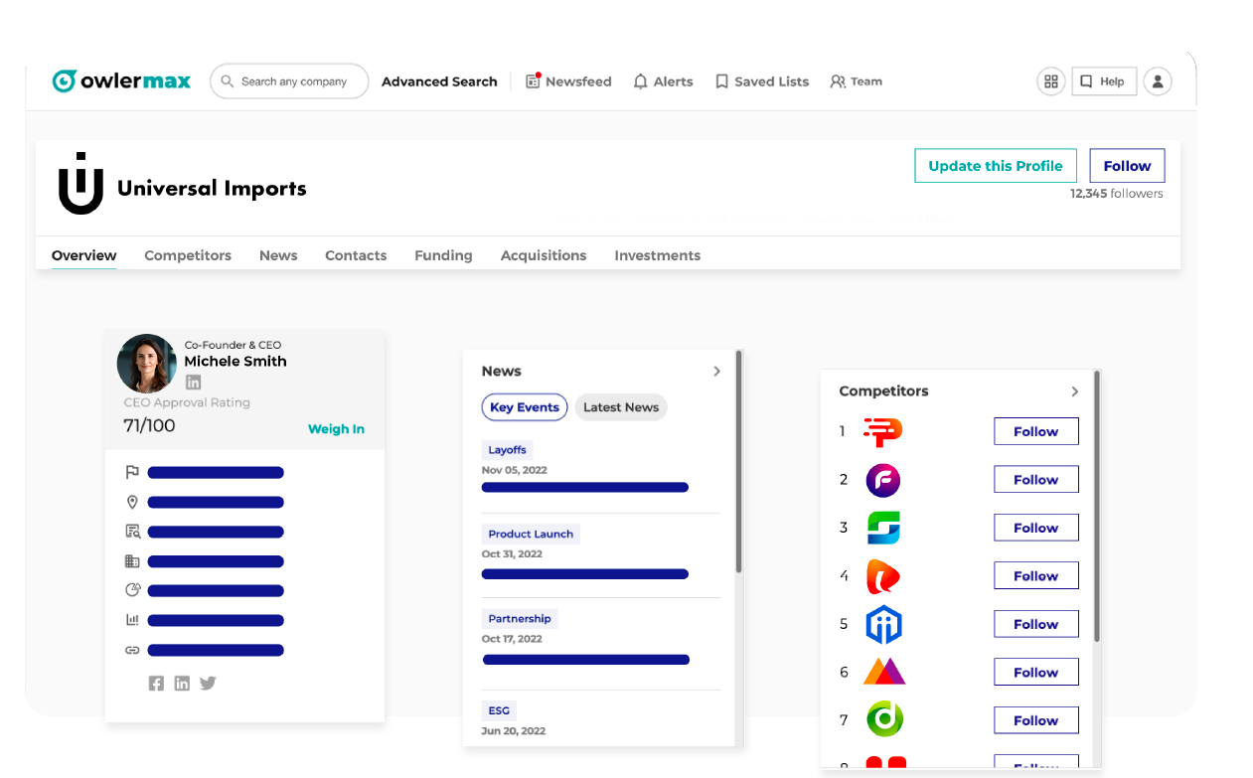Click the Layoffs event tag
This screenshot has width=1253, height=778.
[507, 450]
